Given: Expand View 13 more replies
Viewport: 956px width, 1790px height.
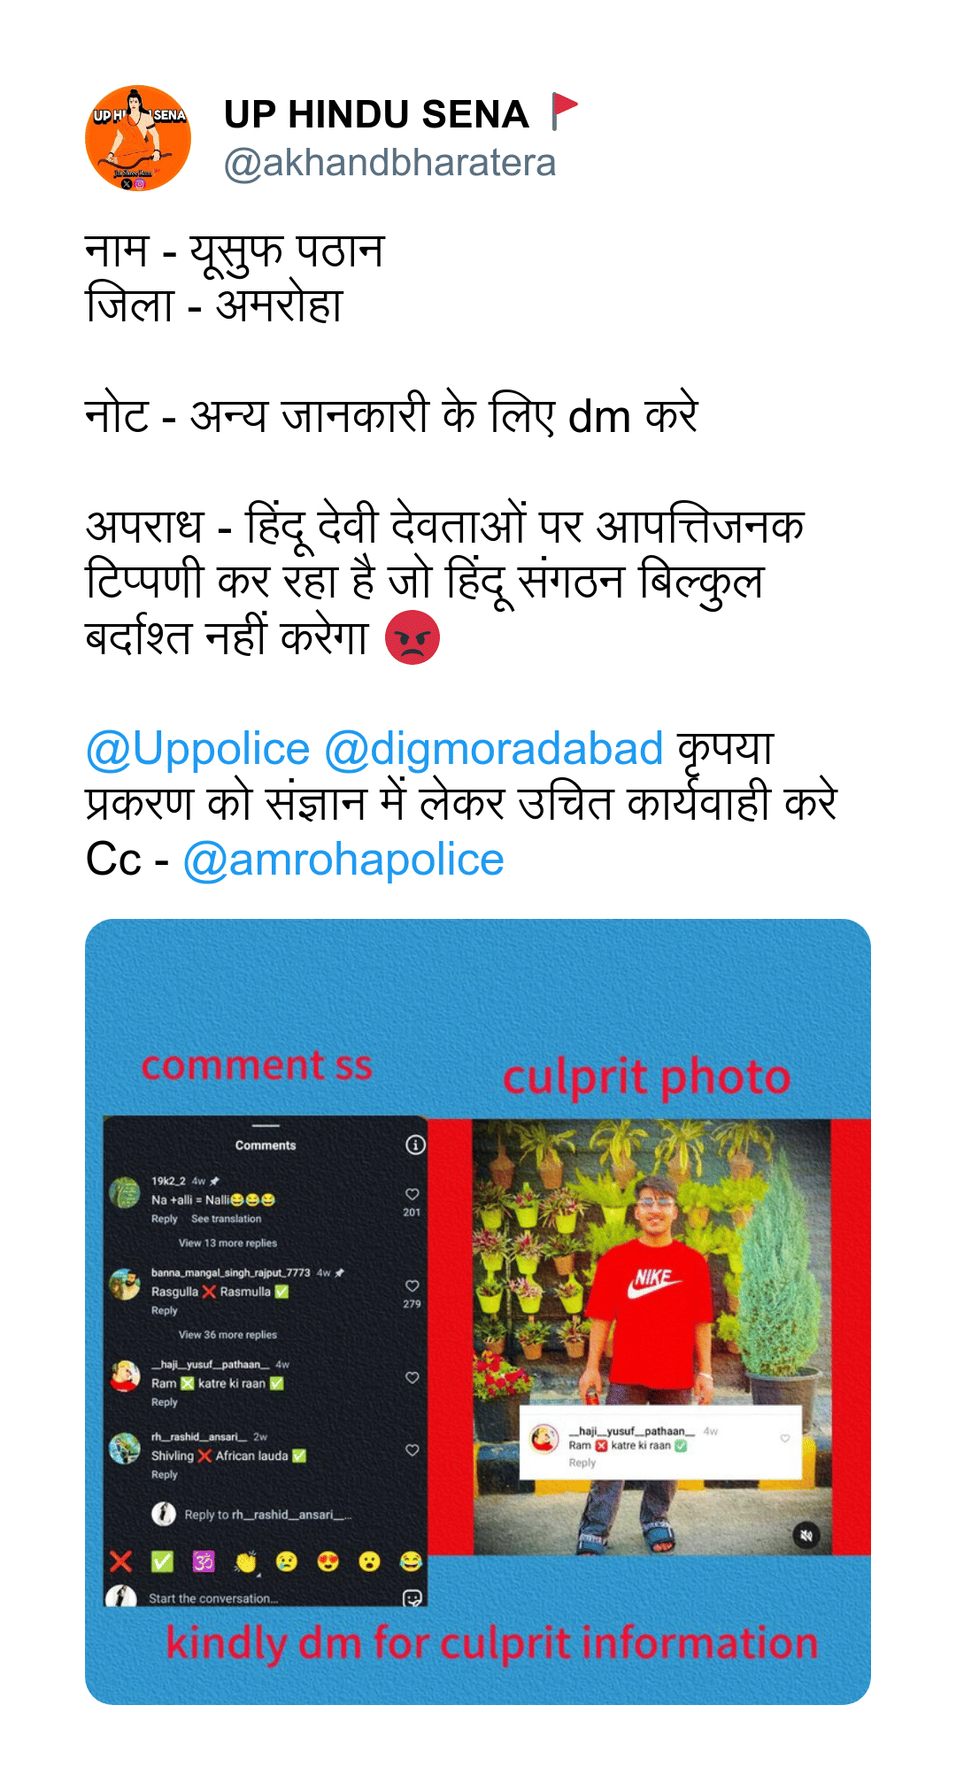Looking at the screenshot, I should pyautogui.click(x=227, y=1243).
